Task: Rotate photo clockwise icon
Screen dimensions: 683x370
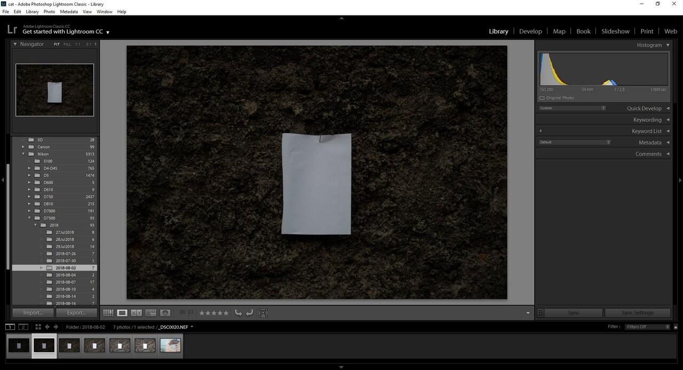Action: (250, 313)
